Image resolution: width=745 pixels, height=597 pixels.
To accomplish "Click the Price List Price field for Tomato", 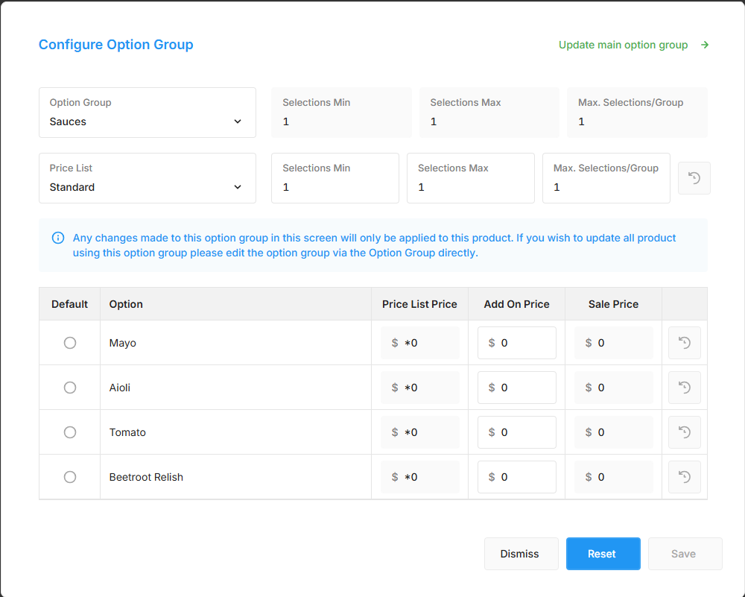I will [x=420, y=432].
